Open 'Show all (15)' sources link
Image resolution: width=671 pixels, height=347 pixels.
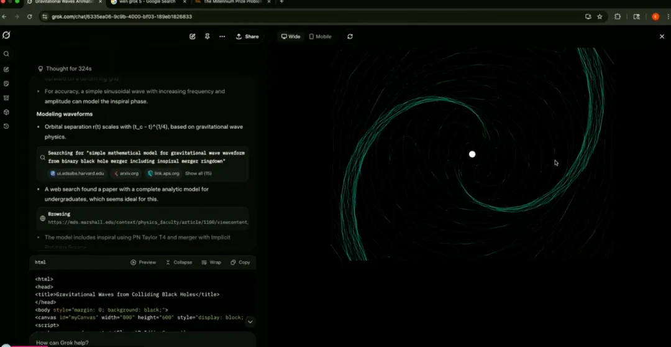click(198, 173)
